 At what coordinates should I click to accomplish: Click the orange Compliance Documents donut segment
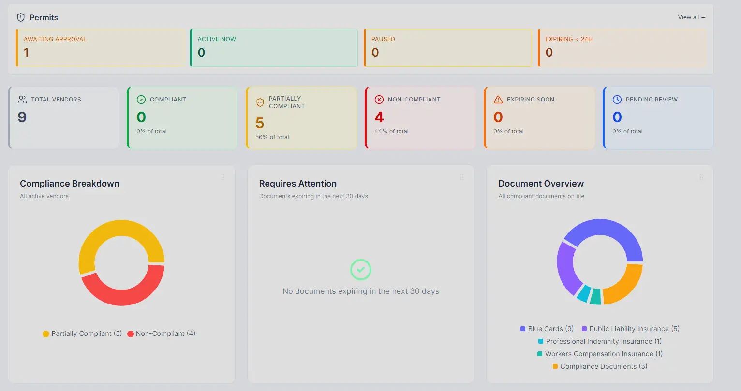[626, 288]
